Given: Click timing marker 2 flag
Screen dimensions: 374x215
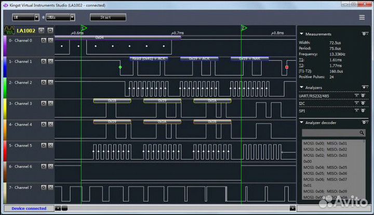Looking at the screenshot, I should [244, 28].
